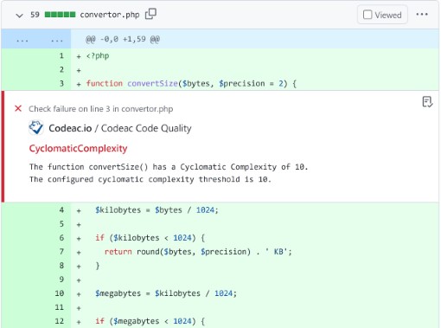Open the annotation details icon at right
This screenshot has height=328, width=441.
pos(427,102)
